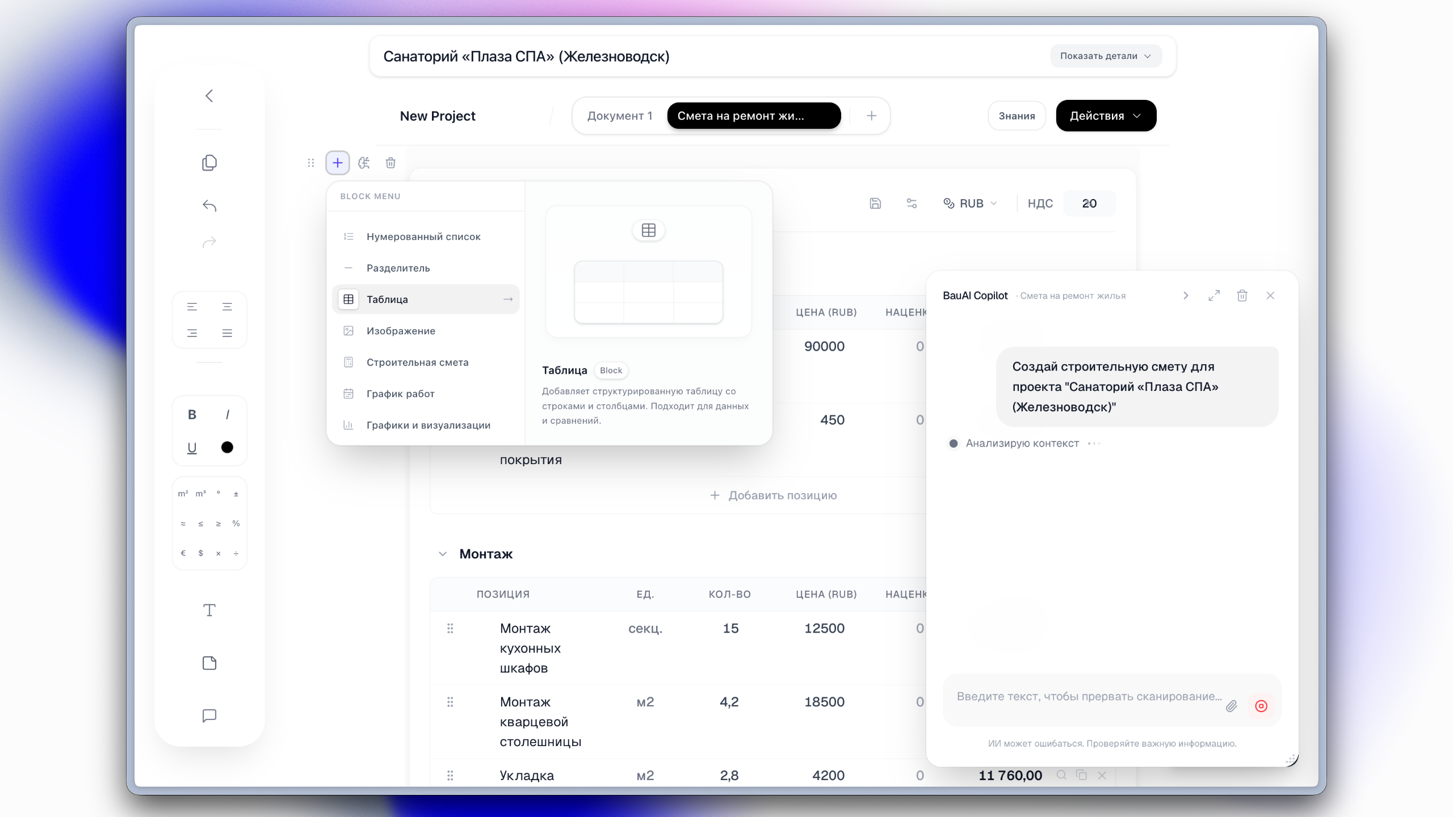Open the RUB currency dropdown
Viewport: 1453px width, 817px height.
[x=970, y=203]
